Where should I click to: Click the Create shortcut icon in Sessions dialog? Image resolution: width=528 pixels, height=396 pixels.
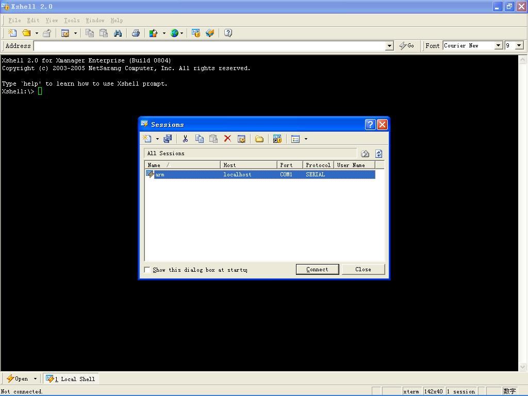[277, 139]
